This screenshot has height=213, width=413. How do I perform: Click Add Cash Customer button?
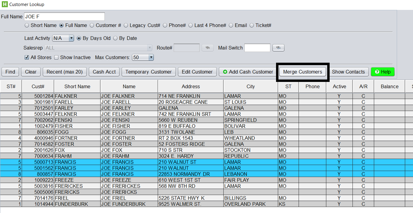pos(248,72)
